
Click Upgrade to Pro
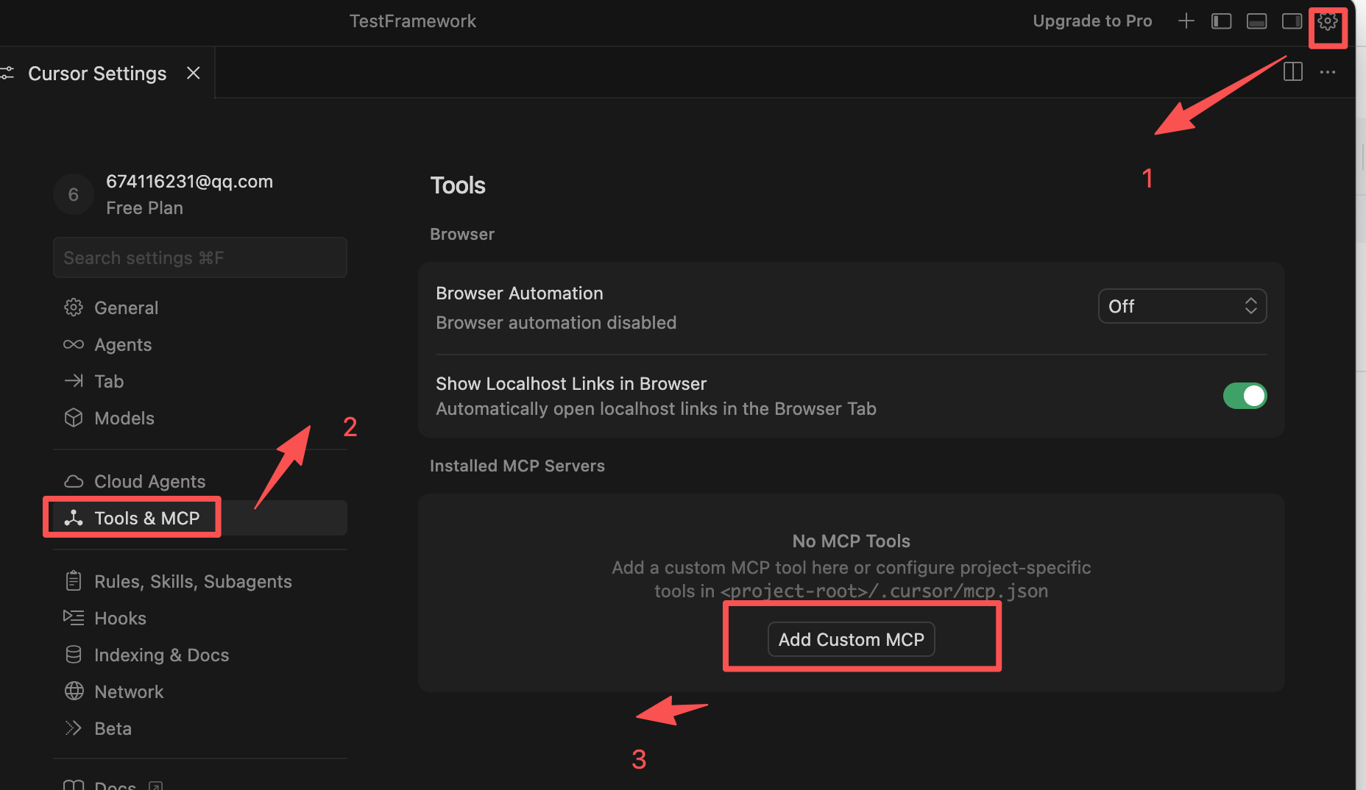[x=1092, y=21]
